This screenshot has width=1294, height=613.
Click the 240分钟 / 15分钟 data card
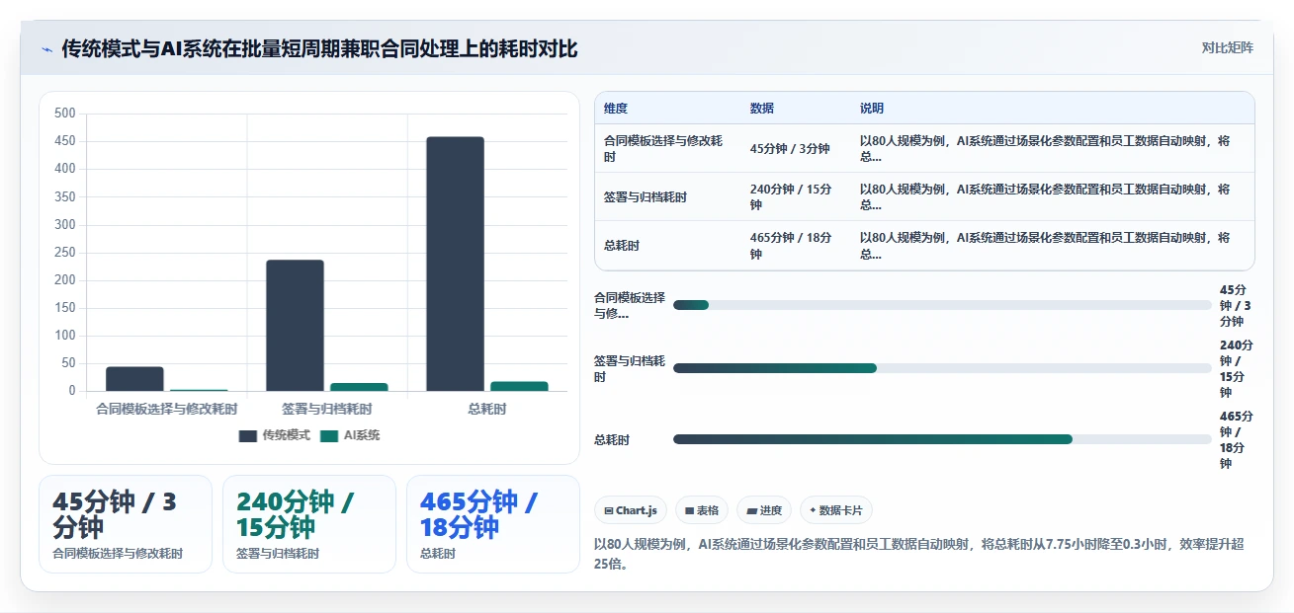click(309, 524)
